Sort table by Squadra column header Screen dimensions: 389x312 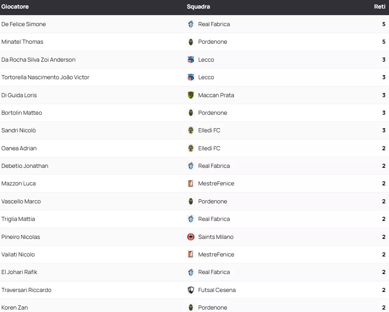(x=198, y=7)
